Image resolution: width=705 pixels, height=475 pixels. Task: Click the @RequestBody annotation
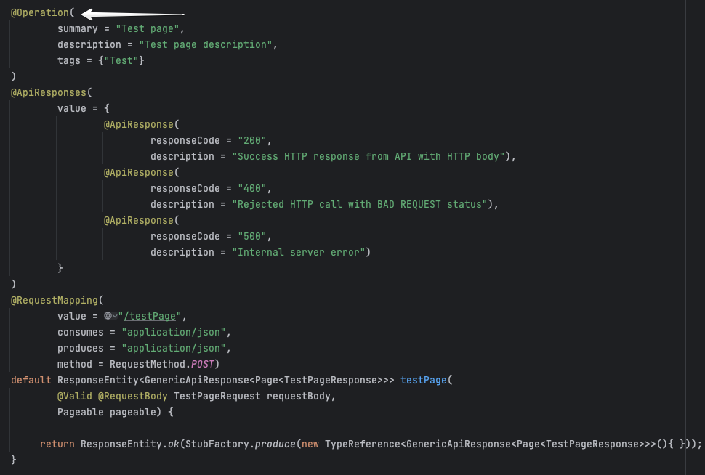pos(133,396)
